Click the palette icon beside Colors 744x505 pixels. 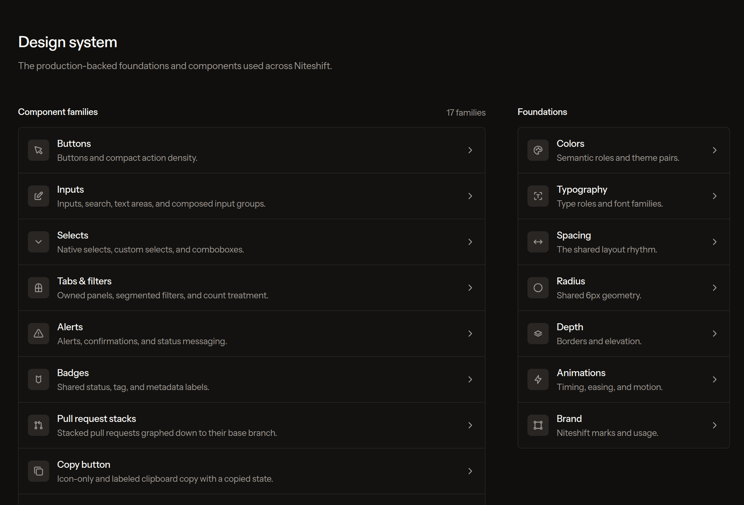click(538, 150)
